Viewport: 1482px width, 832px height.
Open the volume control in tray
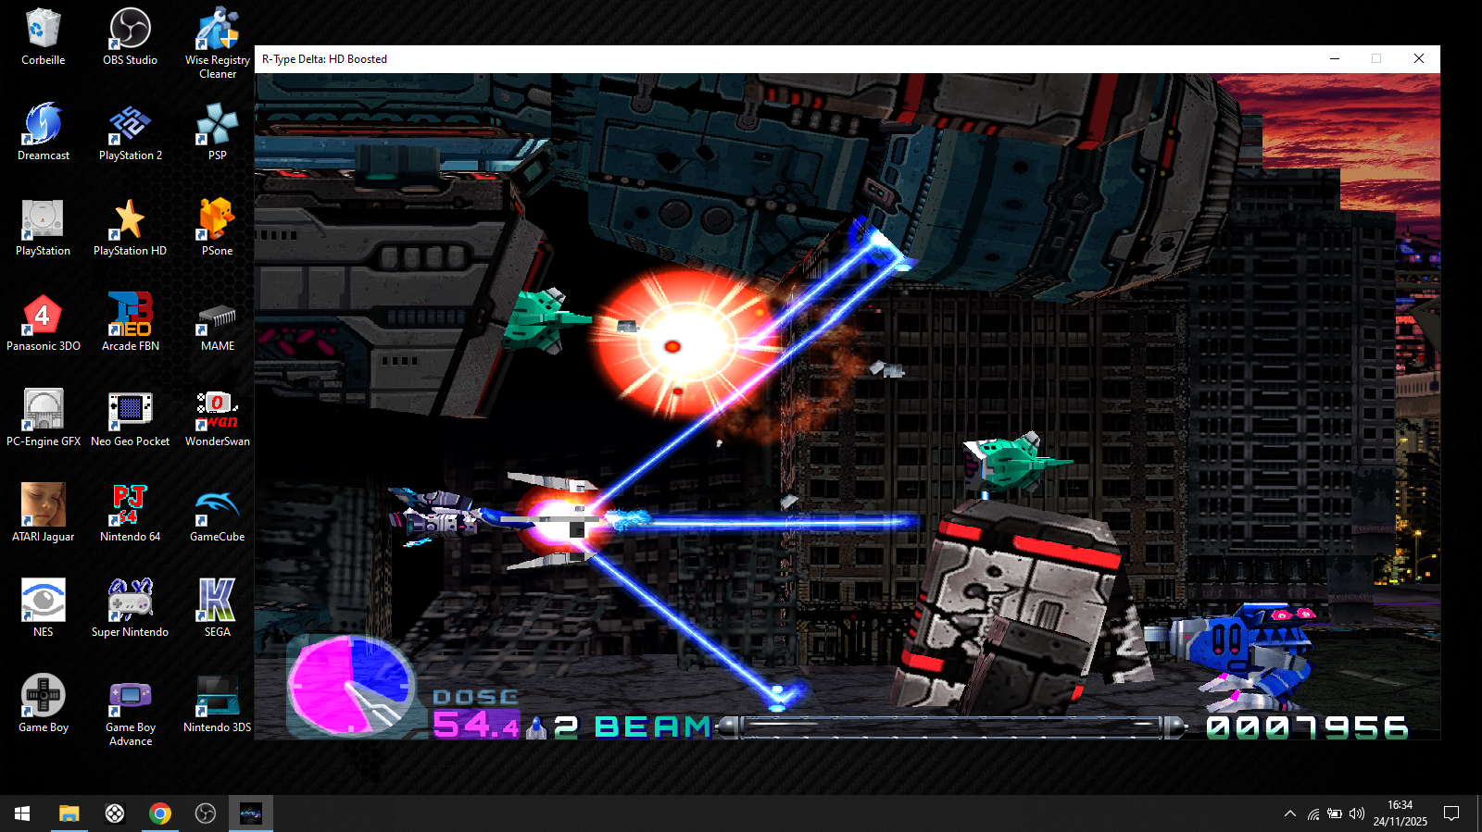click(1357, 813)
